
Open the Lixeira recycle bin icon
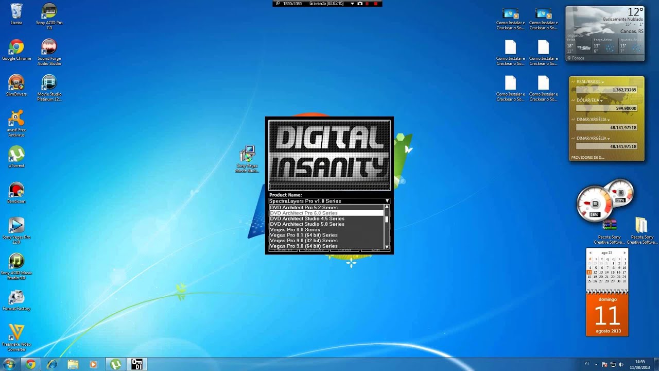tap(16, 14)
